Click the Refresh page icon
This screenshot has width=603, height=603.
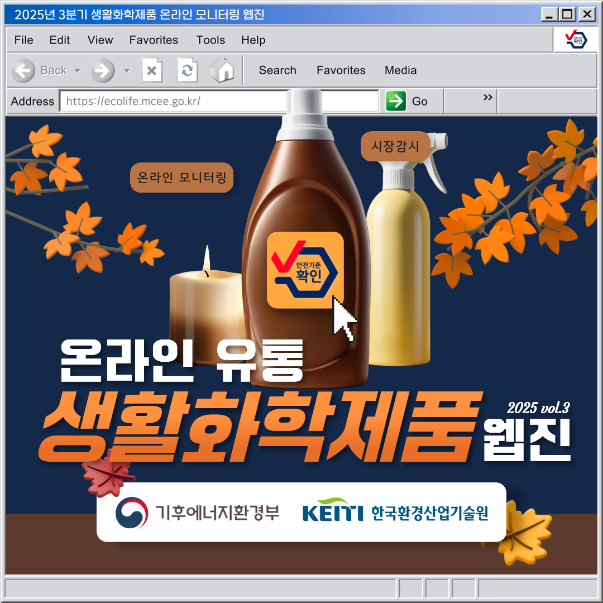(187, 71)
